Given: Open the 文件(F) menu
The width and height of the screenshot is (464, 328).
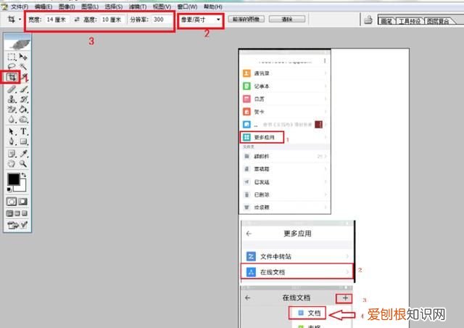Looking at the screenshot, I should pos(20,7).
